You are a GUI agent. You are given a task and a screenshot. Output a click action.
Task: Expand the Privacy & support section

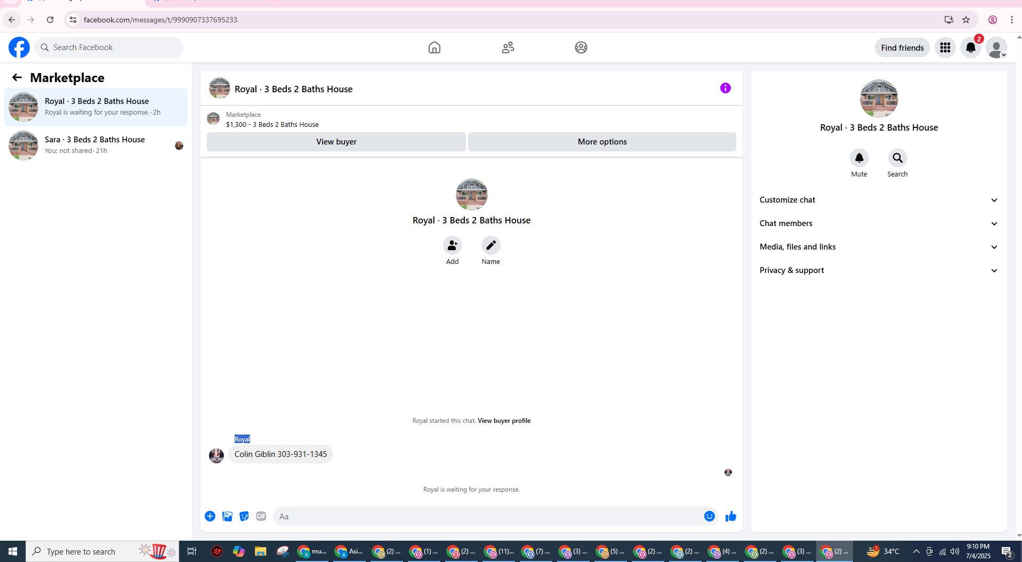[879, 270]
